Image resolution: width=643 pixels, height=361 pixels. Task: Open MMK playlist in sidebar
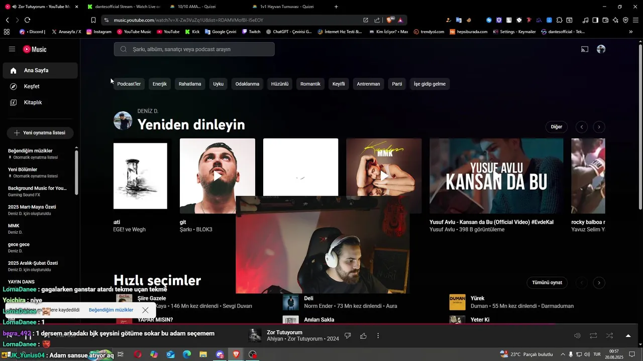[38, 229]
